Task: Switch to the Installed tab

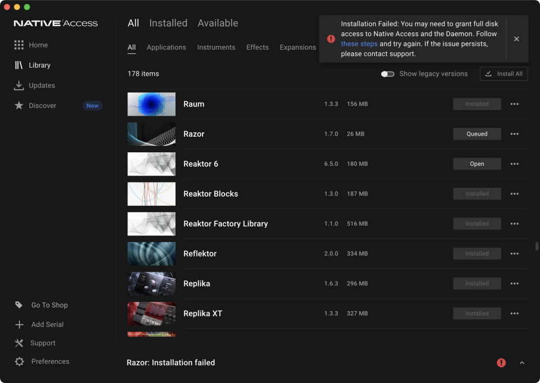Action: (168, 23)
